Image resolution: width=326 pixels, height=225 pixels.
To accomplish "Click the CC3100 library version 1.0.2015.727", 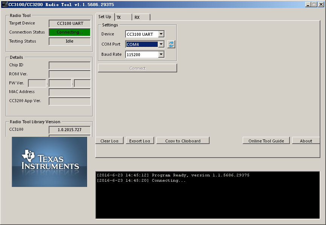I will [70, 130].
